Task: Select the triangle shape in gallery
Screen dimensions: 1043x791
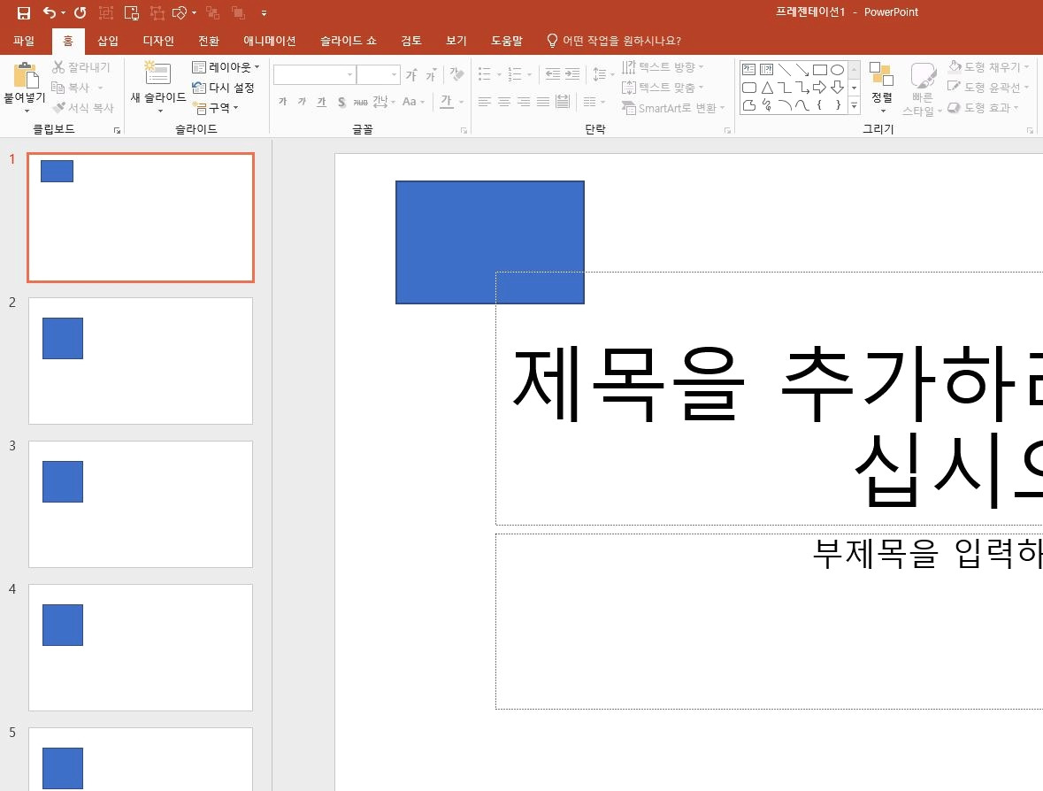Action: tap(767, 87)
